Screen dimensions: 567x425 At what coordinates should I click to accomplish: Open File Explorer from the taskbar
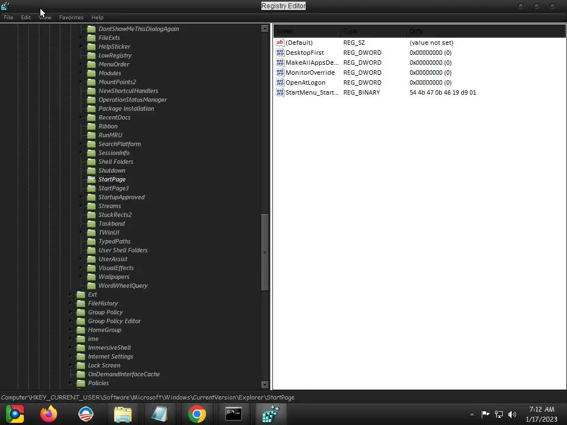click(x=123, y=414)
